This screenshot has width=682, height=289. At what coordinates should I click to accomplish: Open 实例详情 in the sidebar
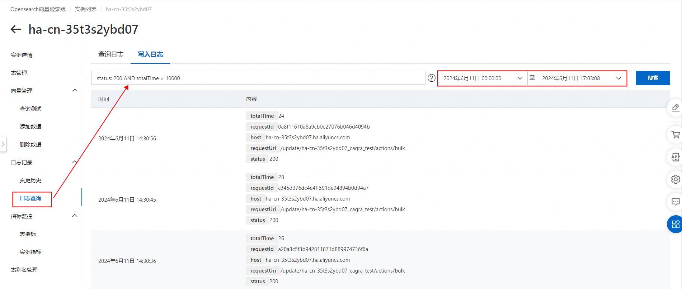pos(22,55)
